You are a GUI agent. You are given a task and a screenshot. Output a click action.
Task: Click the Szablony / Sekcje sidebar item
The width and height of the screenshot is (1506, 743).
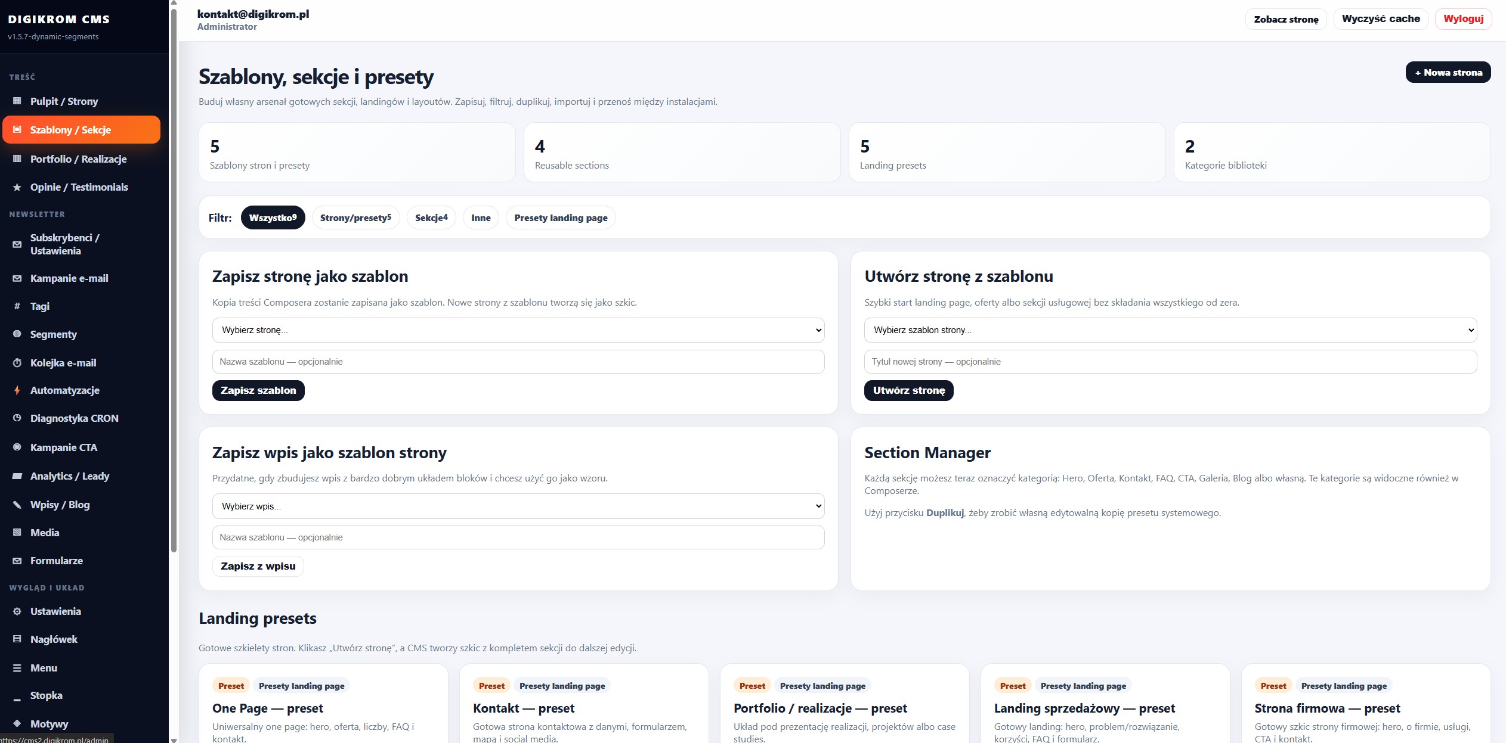81,130
